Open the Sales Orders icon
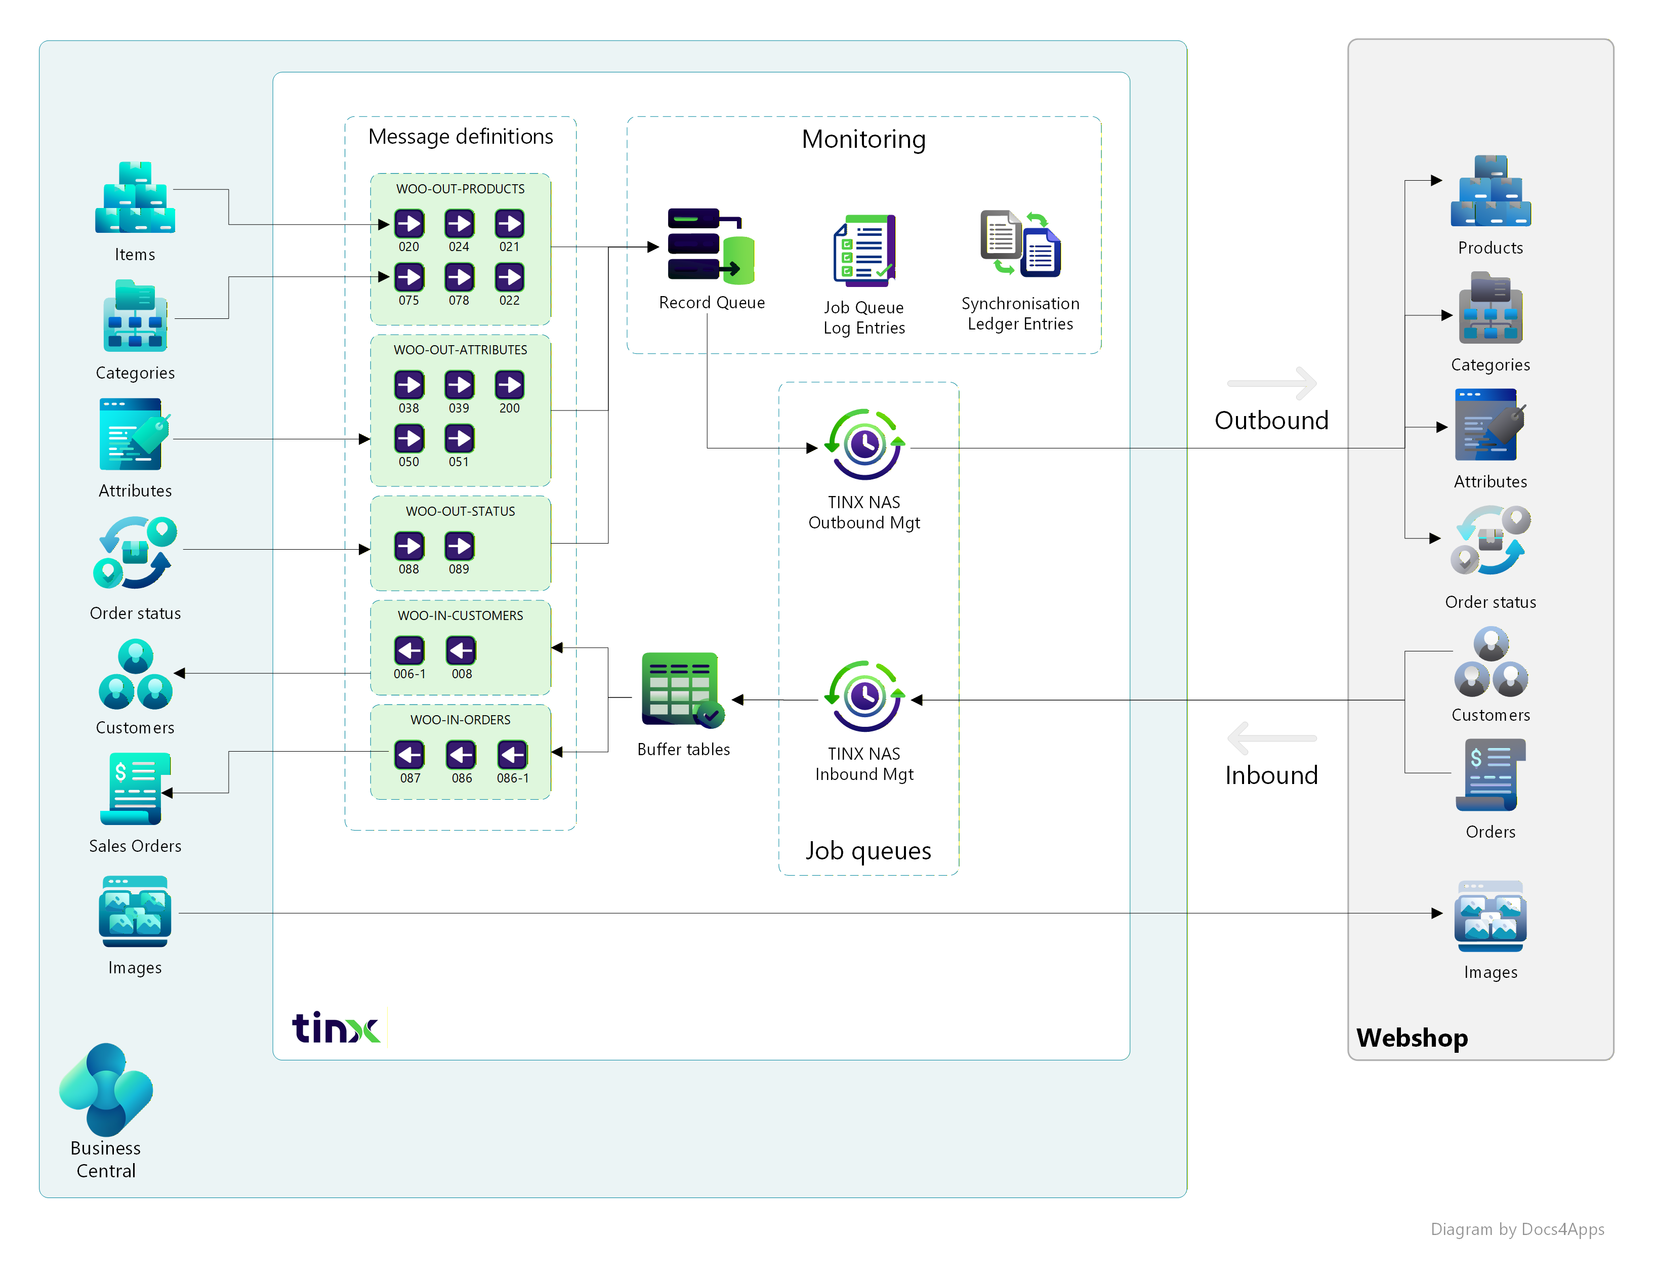This screenshot has width=1653, height=1278. point(135,788)
